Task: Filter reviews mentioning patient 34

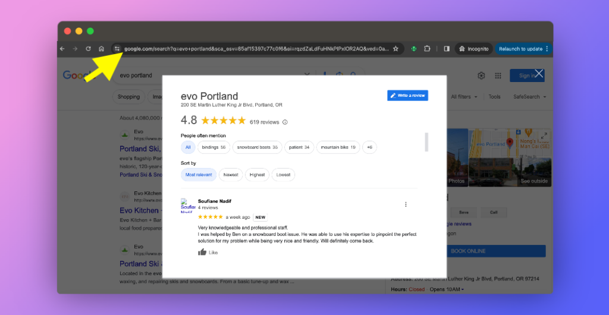Action: tap(299, 147)
